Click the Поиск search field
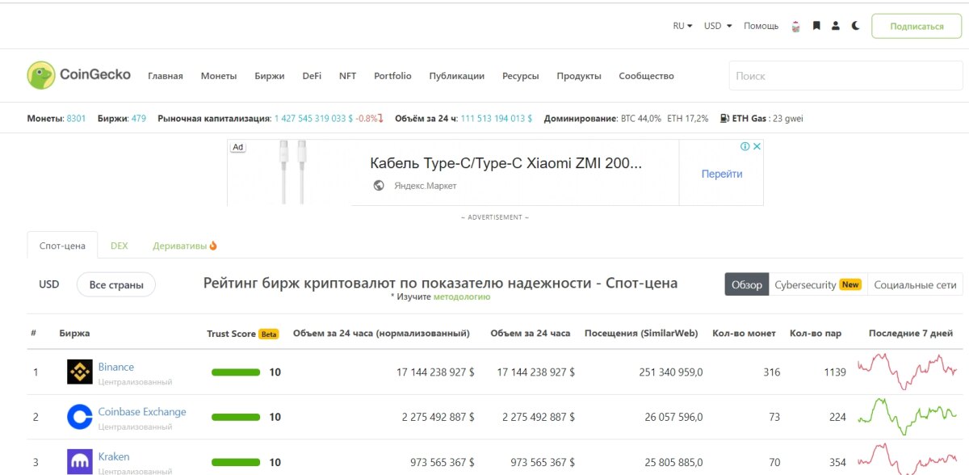 coord(845,76)
